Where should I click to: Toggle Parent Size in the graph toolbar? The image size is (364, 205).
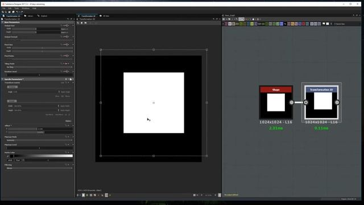click(339, 24)
